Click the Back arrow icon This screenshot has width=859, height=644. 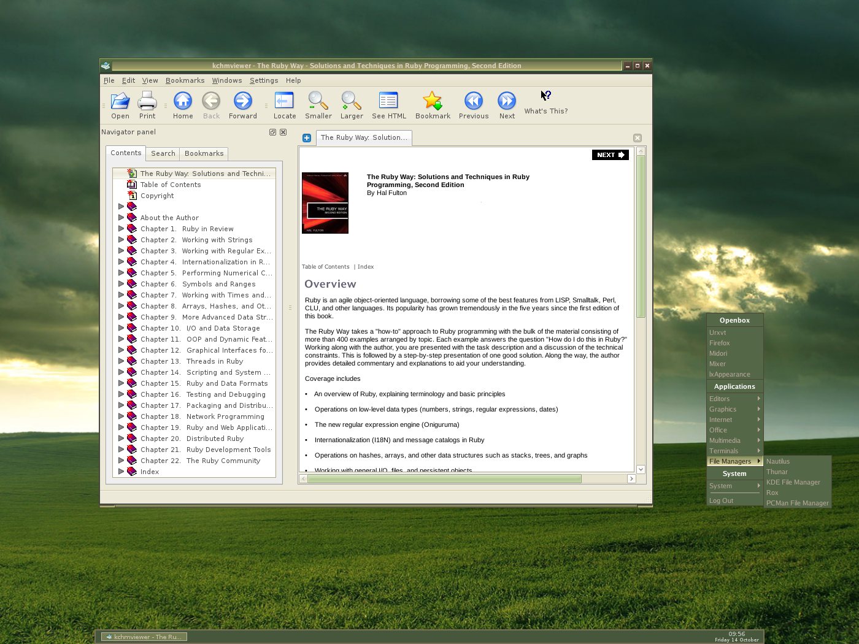pos(211,101)
